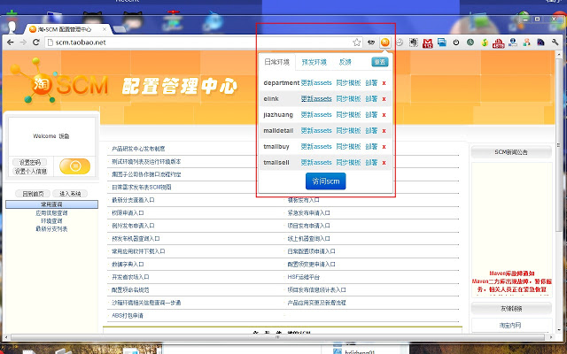Open 权限申请入口 link
Image resolution: width=567 pixels, height=354 pixels.
(126, 212)
